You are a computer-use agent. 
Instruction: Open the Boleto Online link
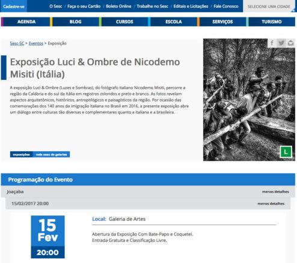(118, 7)
